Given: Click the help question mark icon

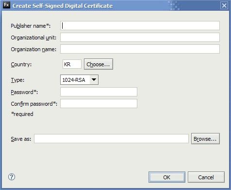Looking at the screenshot, I should (12, 177).
